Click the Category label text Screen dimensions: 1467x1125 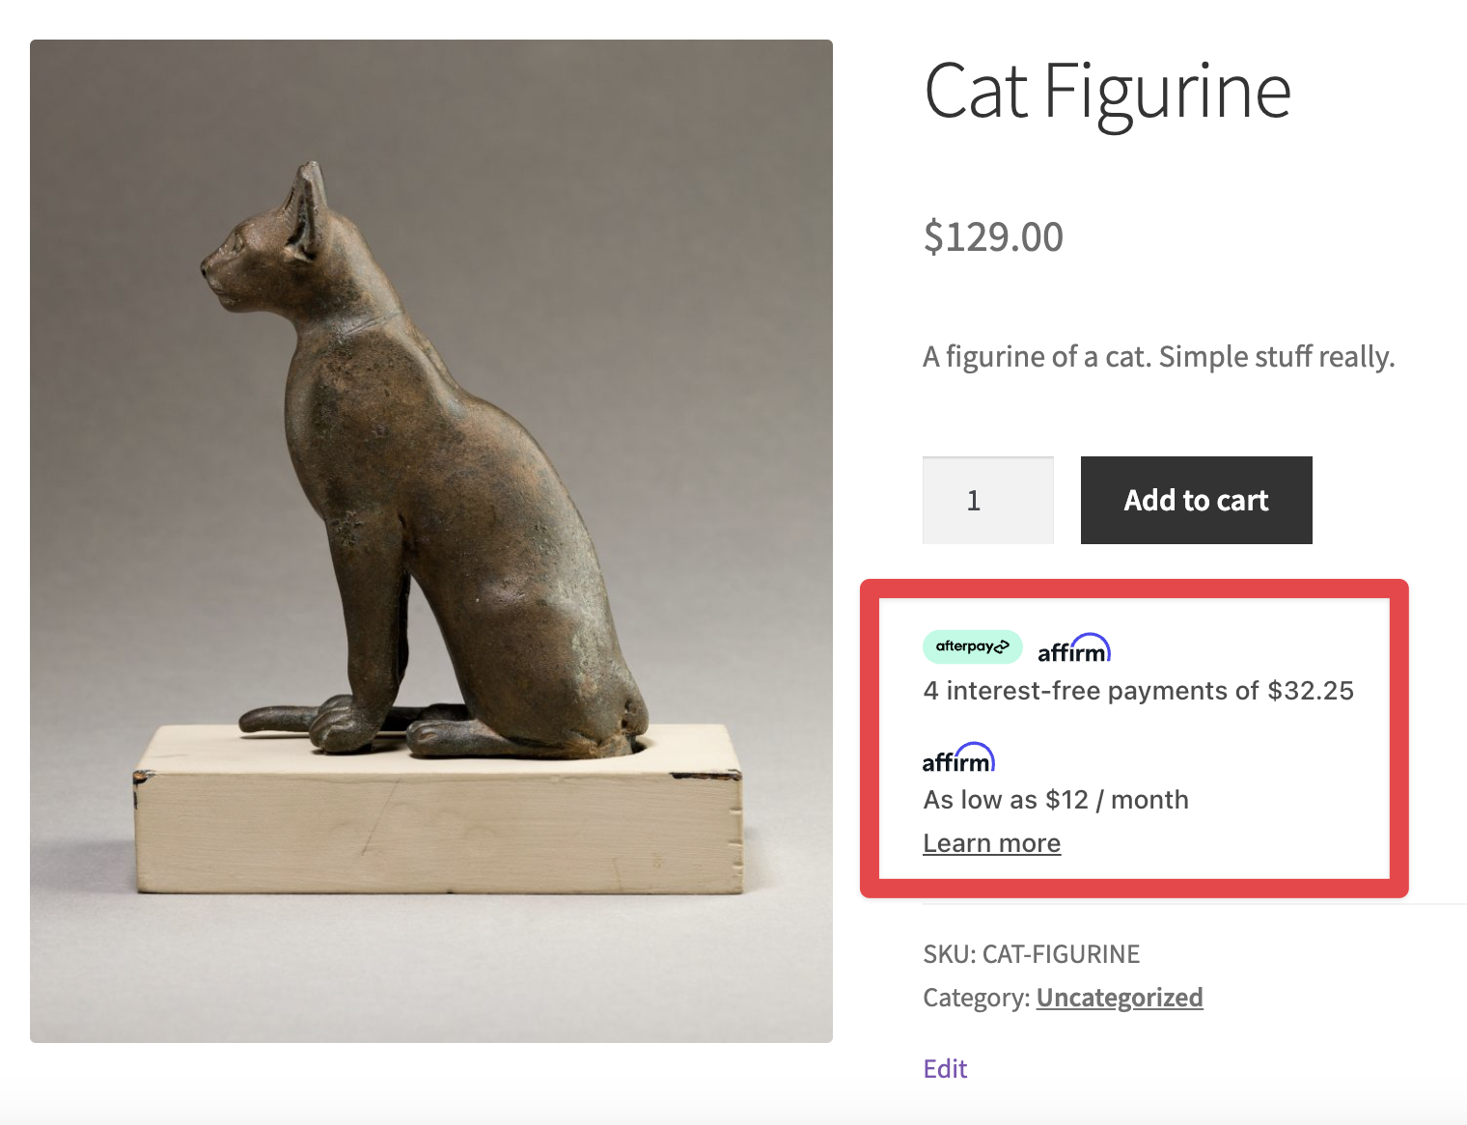(x=976, y=997)
